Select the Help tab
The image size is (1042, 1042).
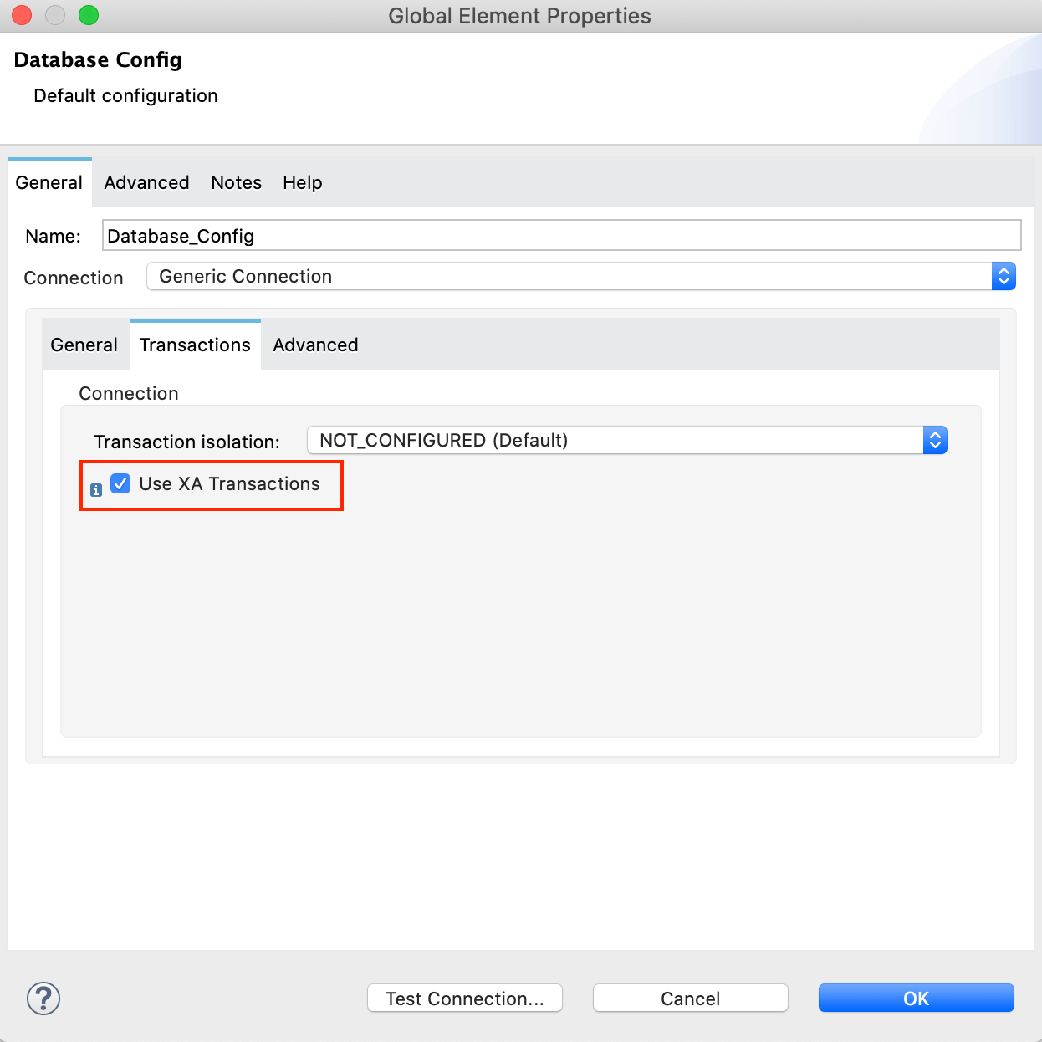[302, 182]
